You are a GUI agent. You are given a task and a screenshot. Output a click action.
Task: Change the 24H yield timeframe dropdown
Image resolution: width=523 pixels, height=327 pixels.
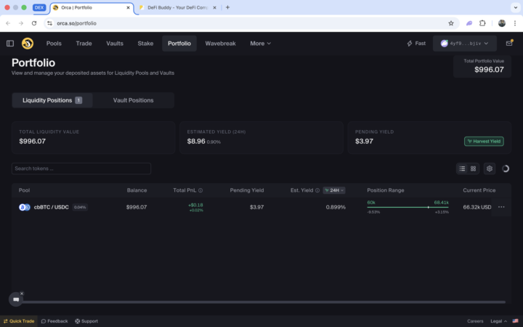tap(334, 190)
